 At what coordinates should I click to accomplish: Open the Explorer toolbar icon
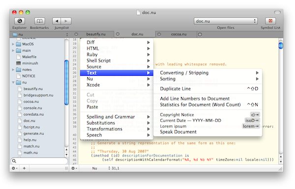[x=20, y=21]
